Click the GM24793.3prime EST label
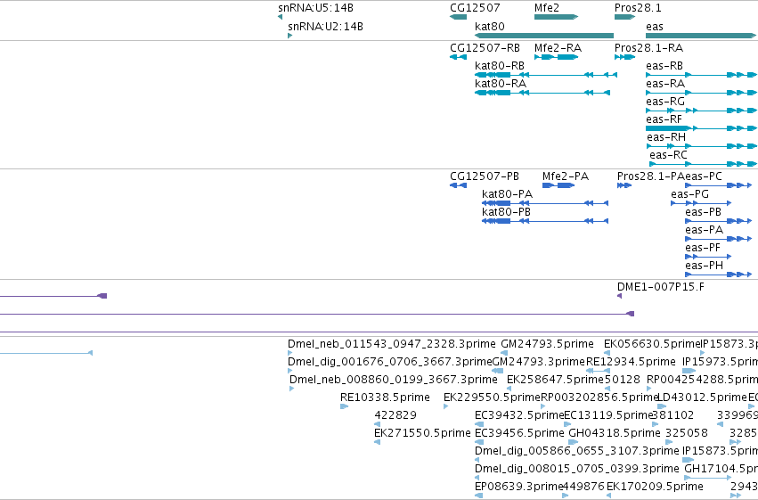 coord(539,362)
